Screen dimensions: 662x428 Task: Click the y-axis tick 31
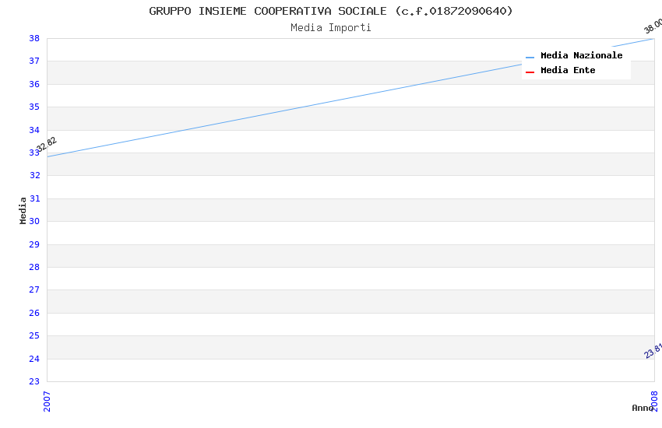35,198
